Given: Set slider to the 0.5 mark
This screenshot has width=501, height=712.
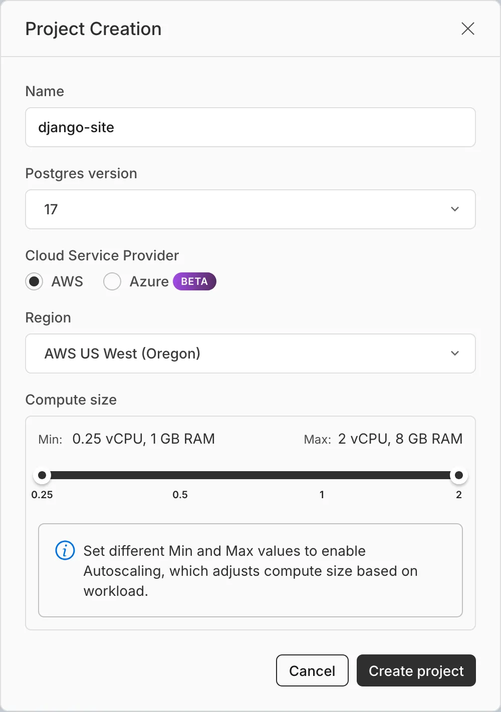Looking at the screenshot, I should (180, 475).
